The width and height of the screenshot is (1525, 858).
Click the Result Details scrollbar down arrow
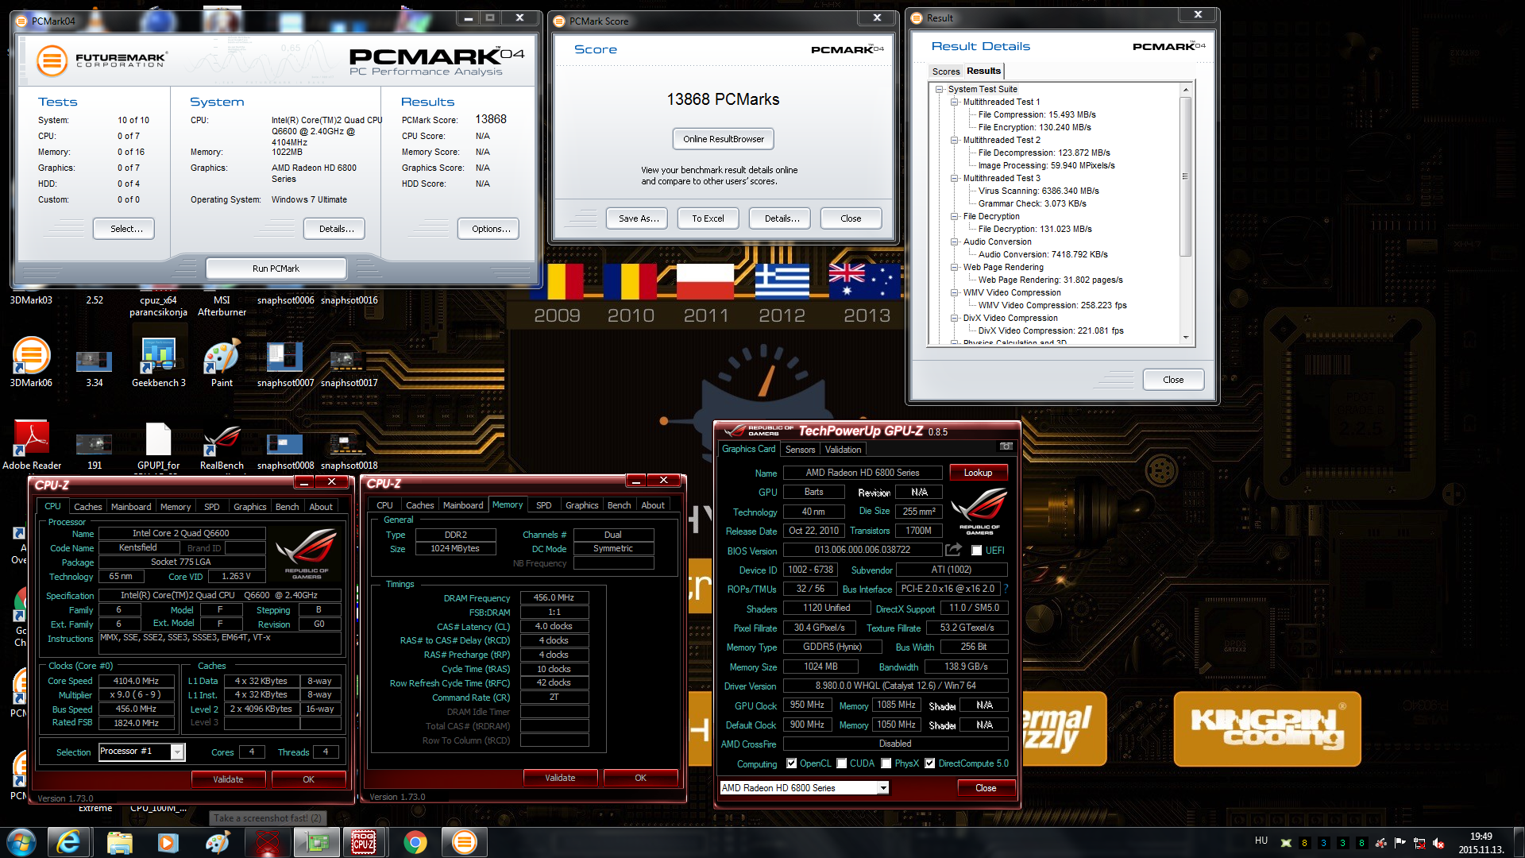(1186, 338)
